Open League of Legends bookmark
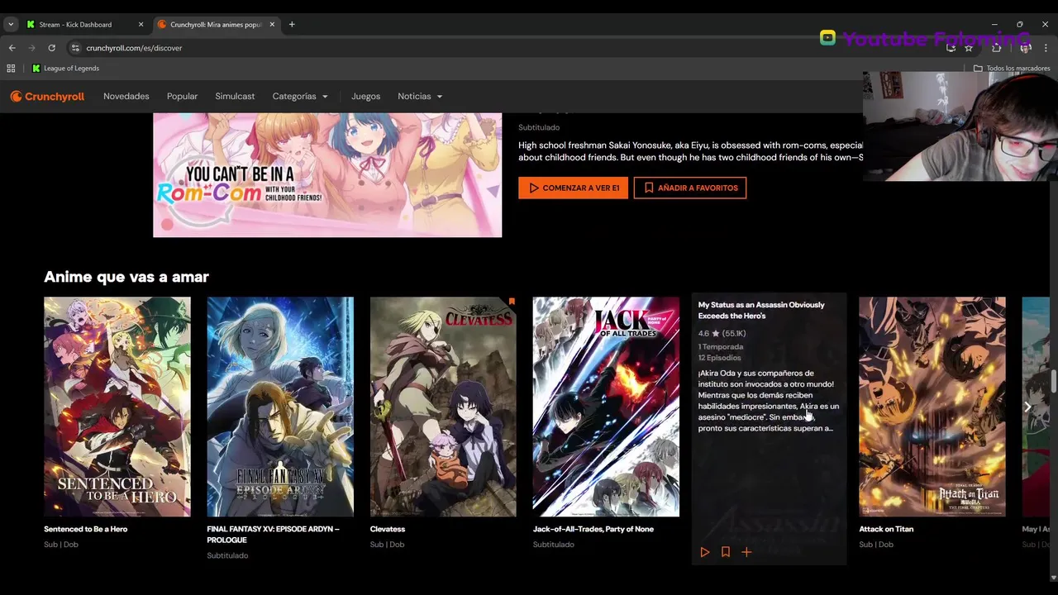1058x595 pixels. click(65, 69)
